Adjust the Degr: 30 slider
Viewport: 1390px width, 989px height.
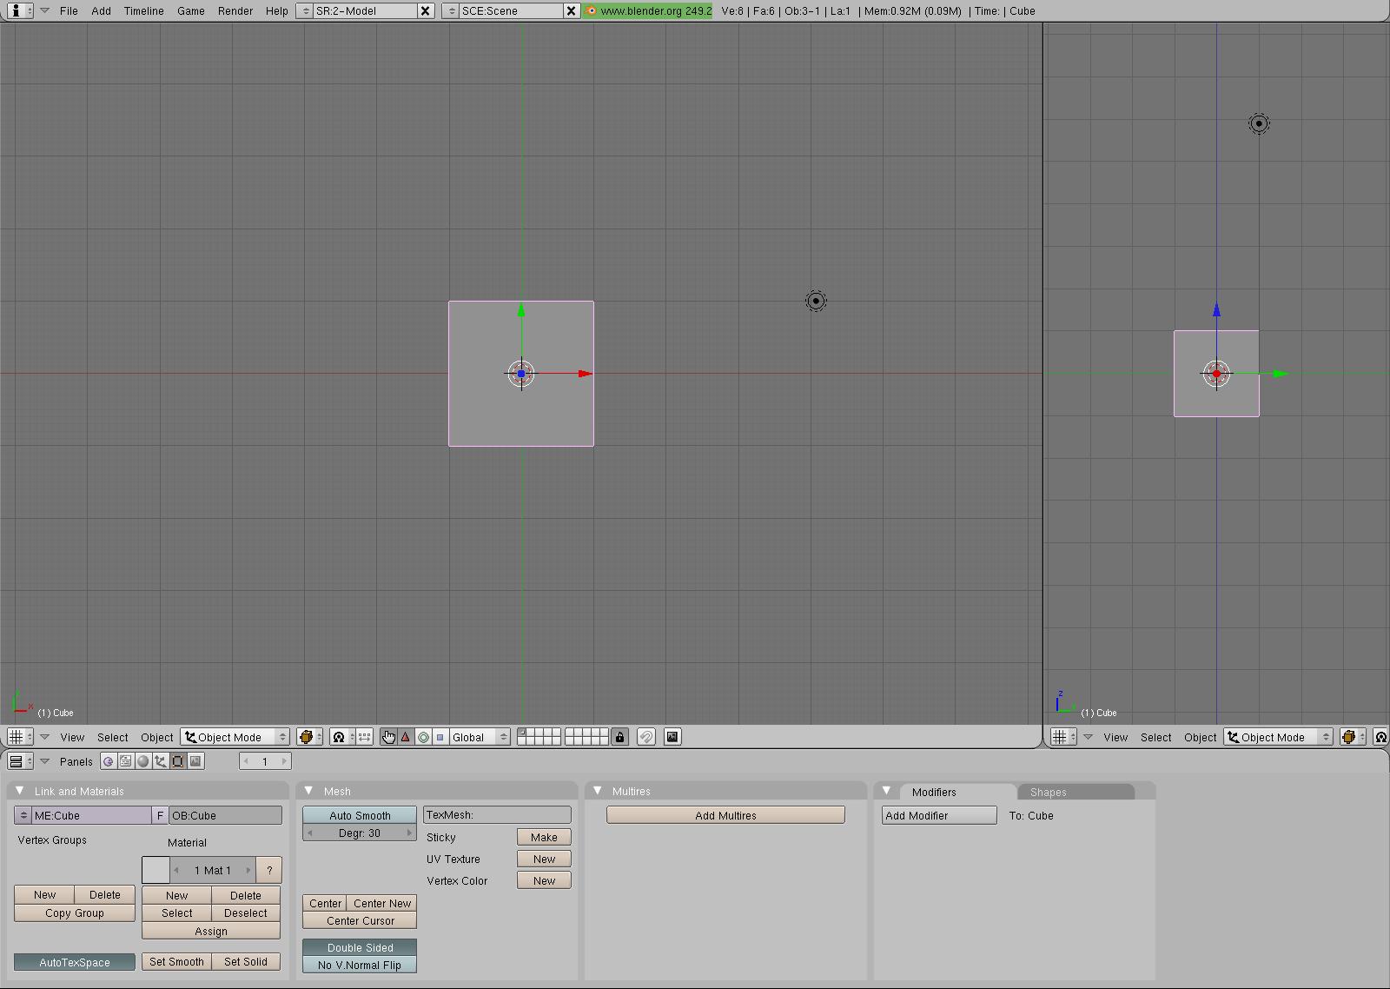point(358,833)
